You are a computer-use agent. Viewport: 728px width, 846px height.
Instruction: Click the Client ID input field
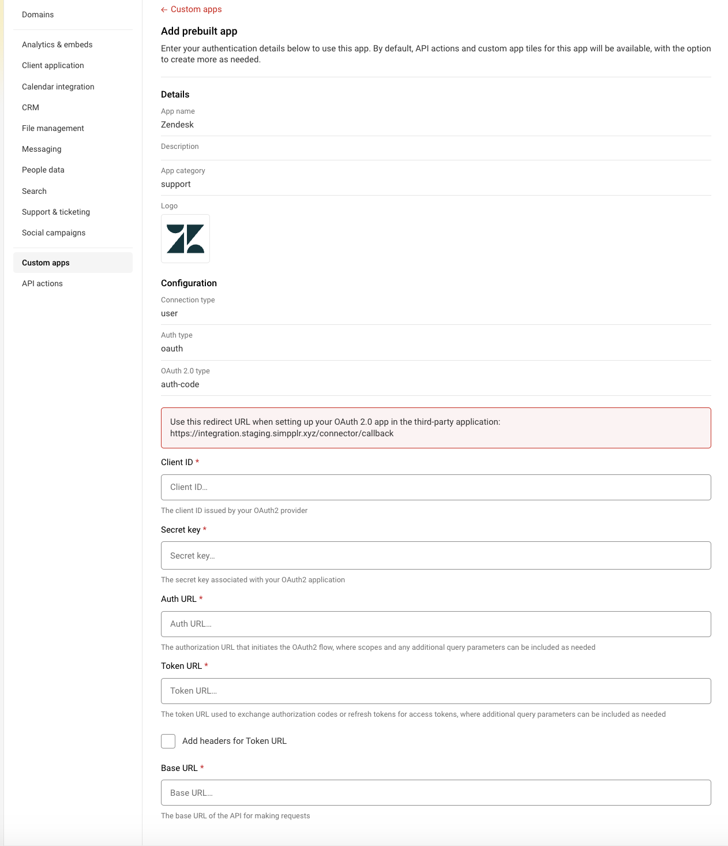click(436, 487)
